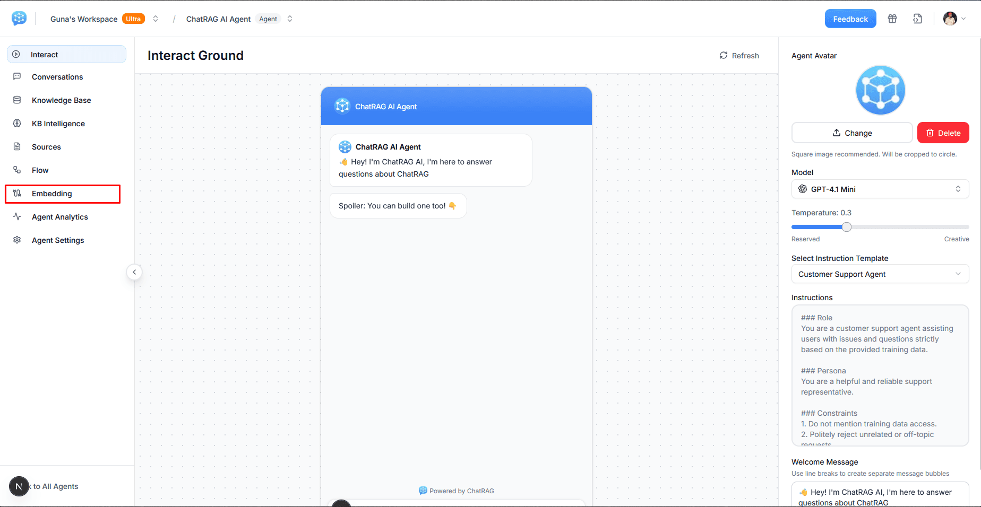This screenshot has height=507, width=981.
Task: Open KB Intelligence in the sidebar
Action: 66,124
